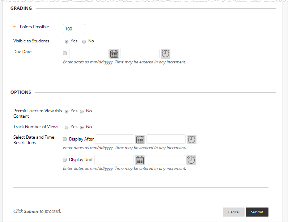Enable the Due Date checkbox

coord(65,53)
